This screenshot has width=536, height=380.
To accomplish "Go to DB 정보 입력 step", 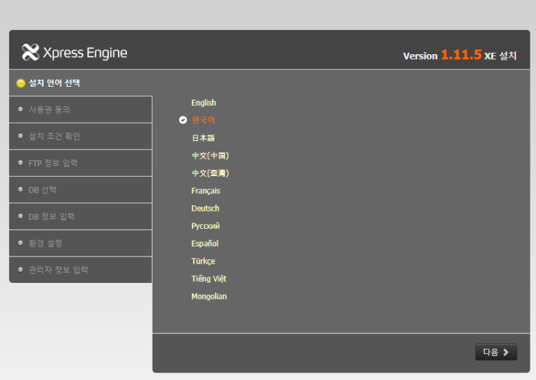I will point(80,216).
